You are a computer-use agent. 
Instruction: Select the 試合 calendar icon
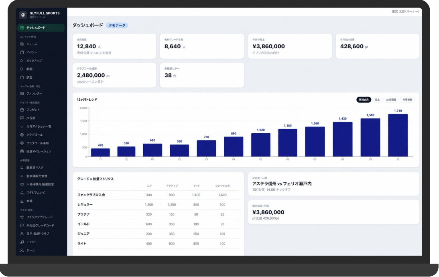[22, 77]
